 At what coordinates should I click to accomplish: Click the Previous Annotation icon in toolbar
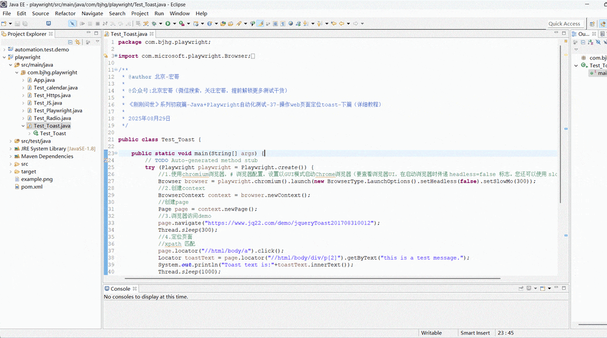[319, 24]
